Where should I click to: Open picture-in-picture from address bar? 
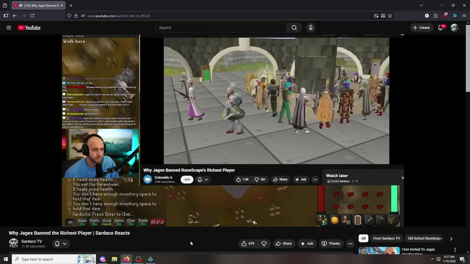tap(376, 16)
